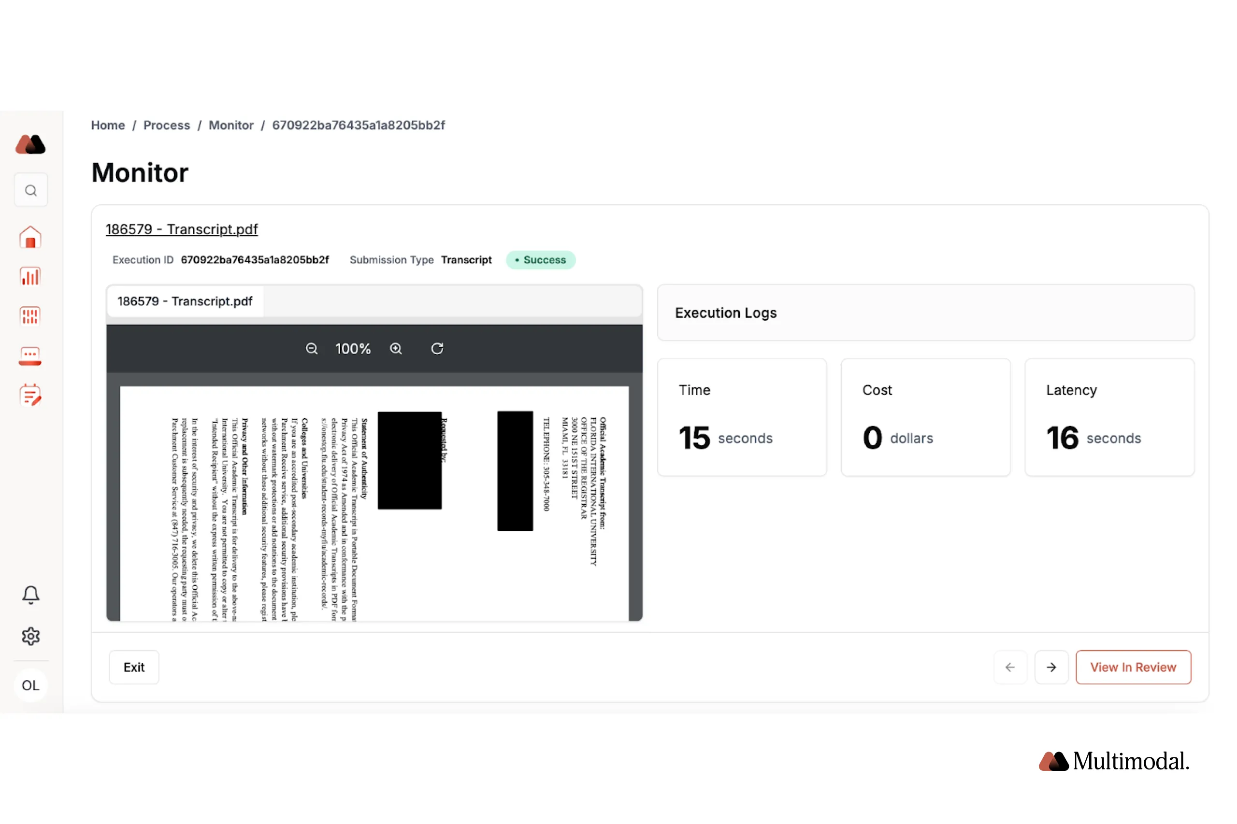Click the 100% zoom level text
Viewport: 1237px width, 824px height.
[353, 348]
